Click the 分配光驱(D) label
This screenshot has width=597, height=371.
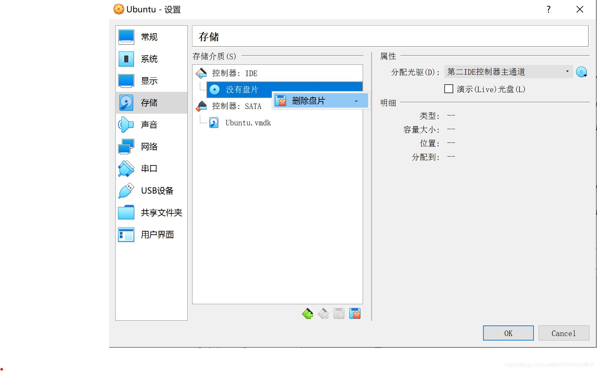coord(415,72)
